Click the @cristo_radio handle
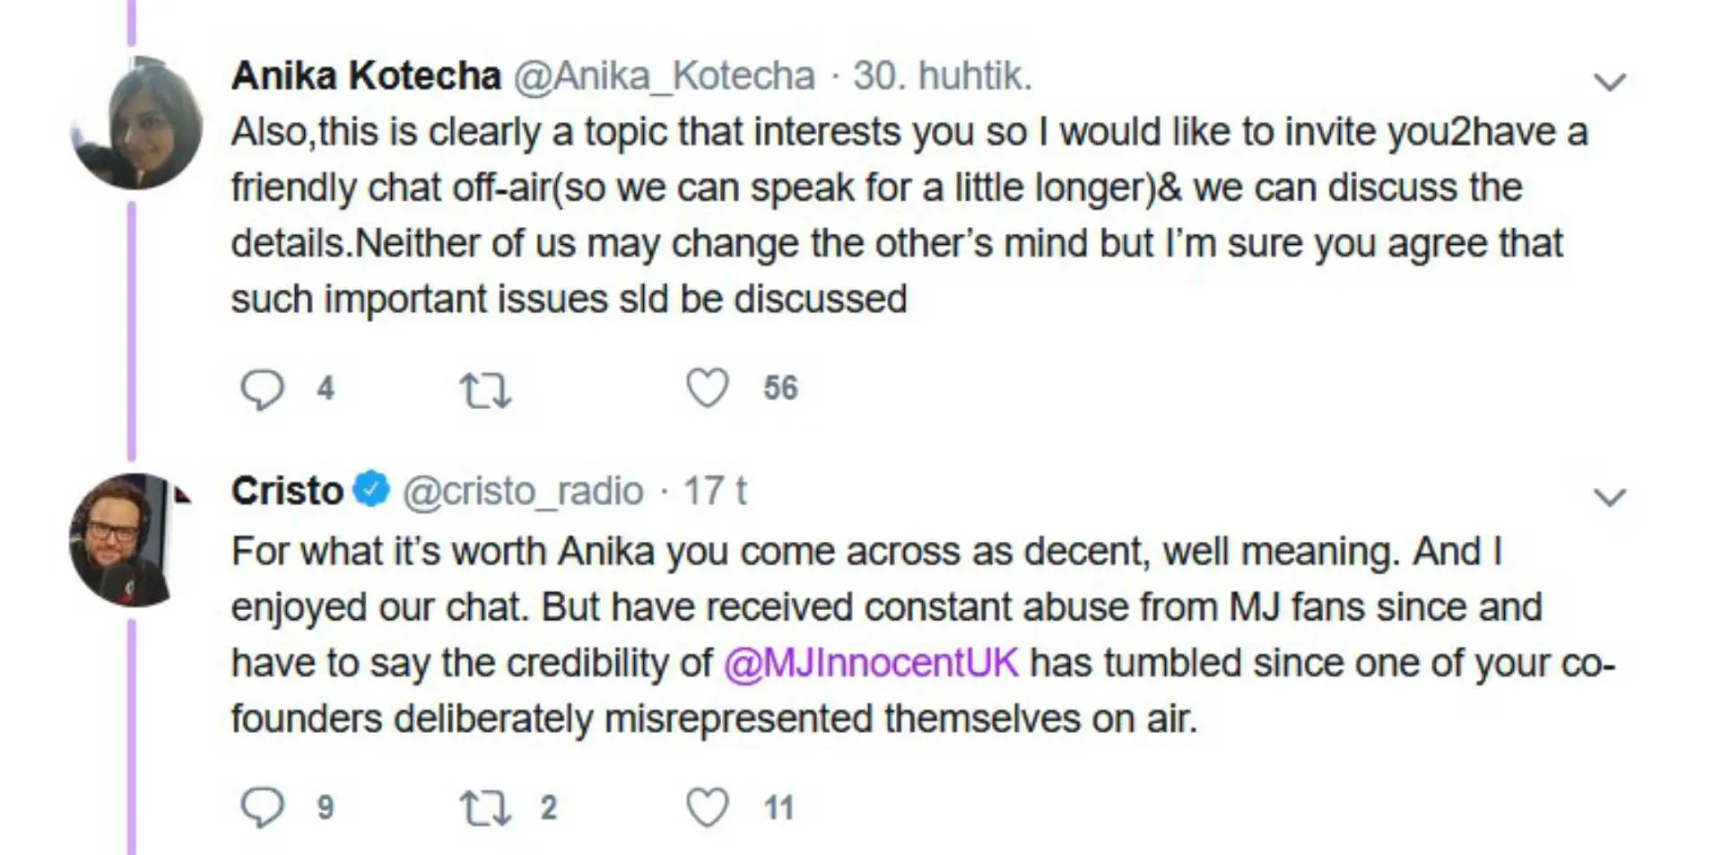1722x855 pixels. click(523, 492)
